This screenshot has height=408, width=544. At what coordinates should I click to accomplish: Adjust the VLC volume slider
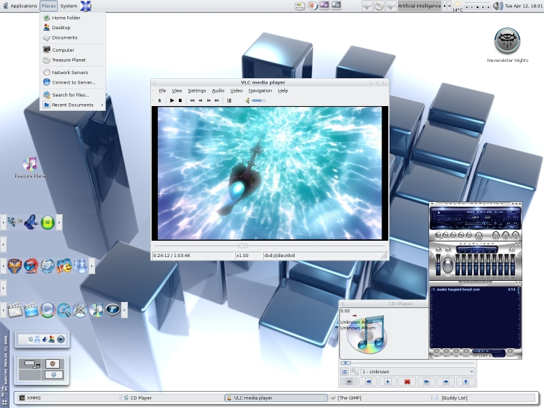tap(259, 101)
